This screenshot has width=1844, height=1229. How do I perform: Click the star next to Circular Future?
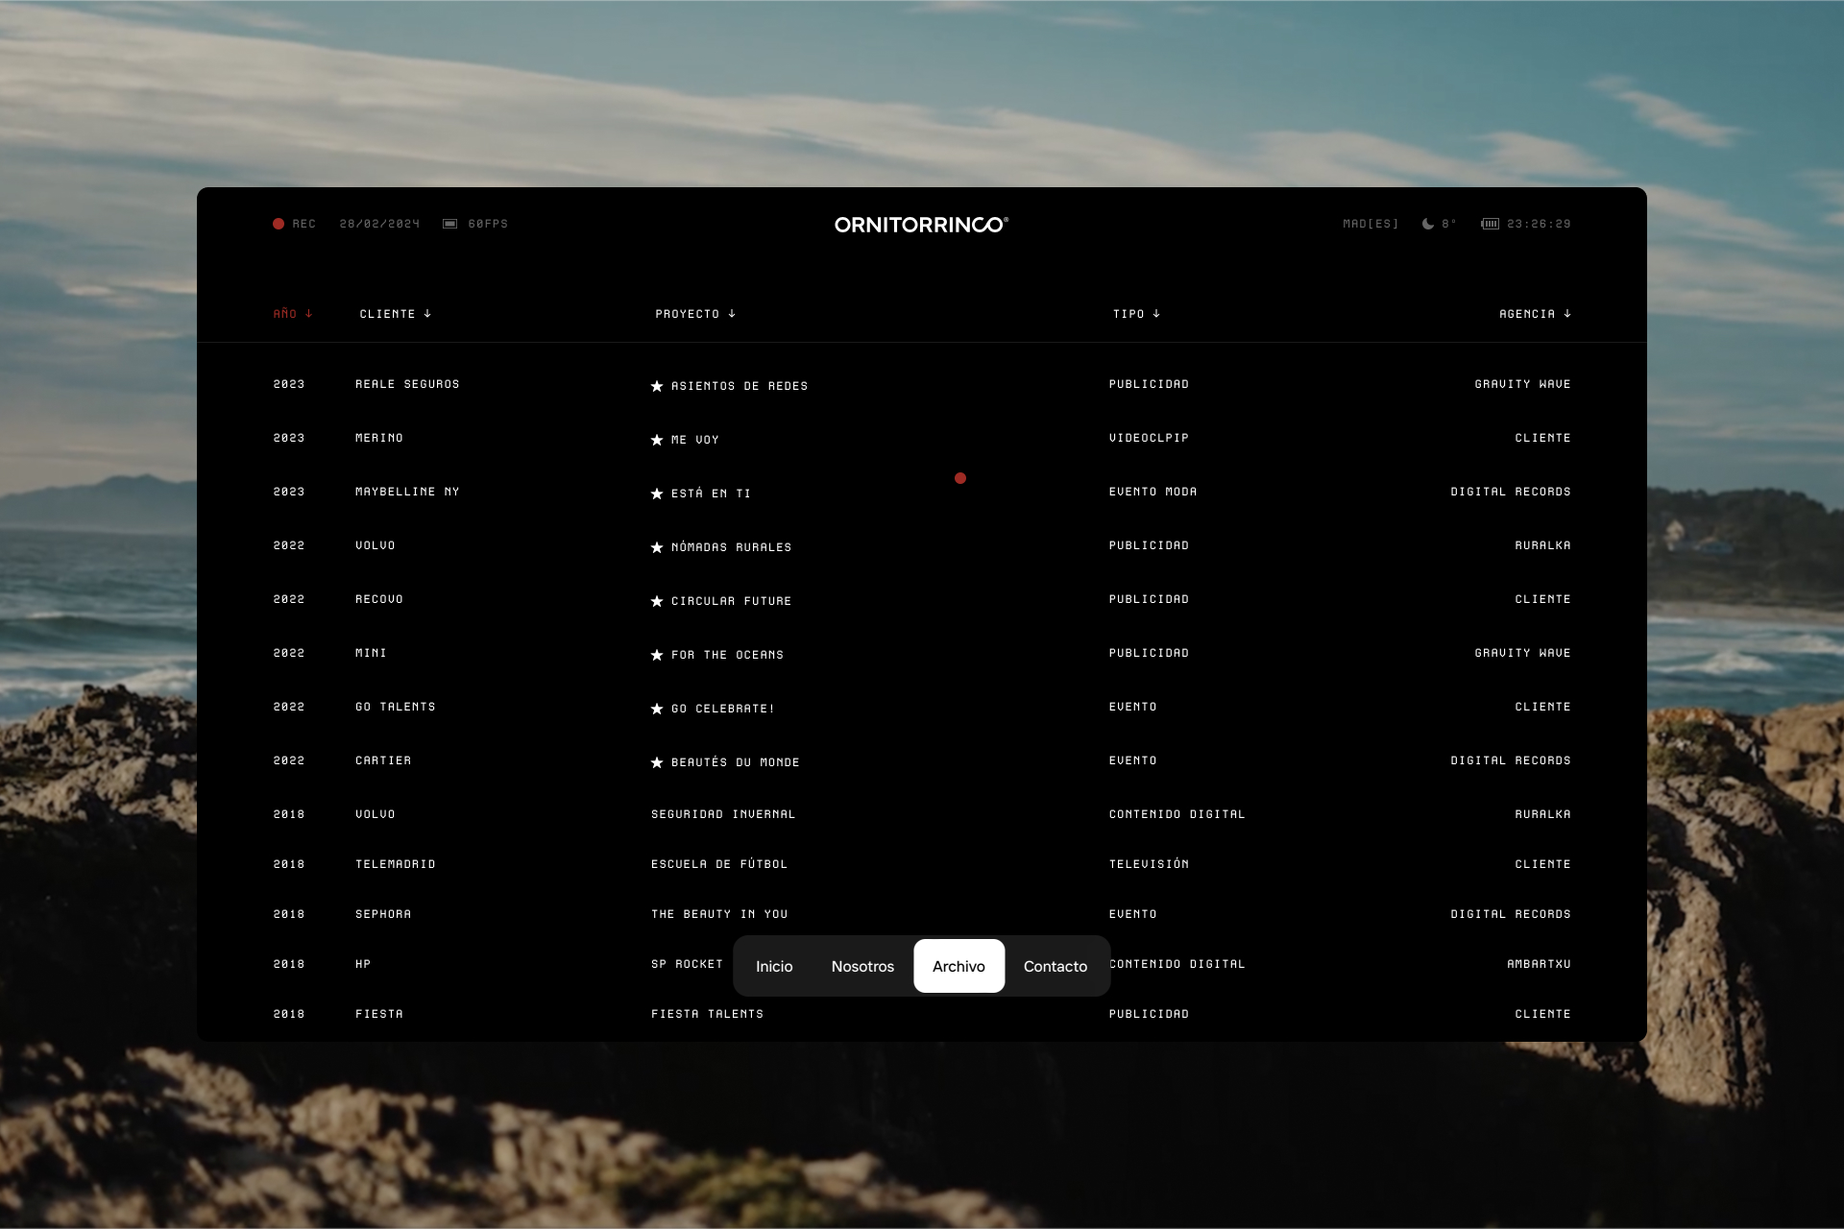(x=657, y=601)
